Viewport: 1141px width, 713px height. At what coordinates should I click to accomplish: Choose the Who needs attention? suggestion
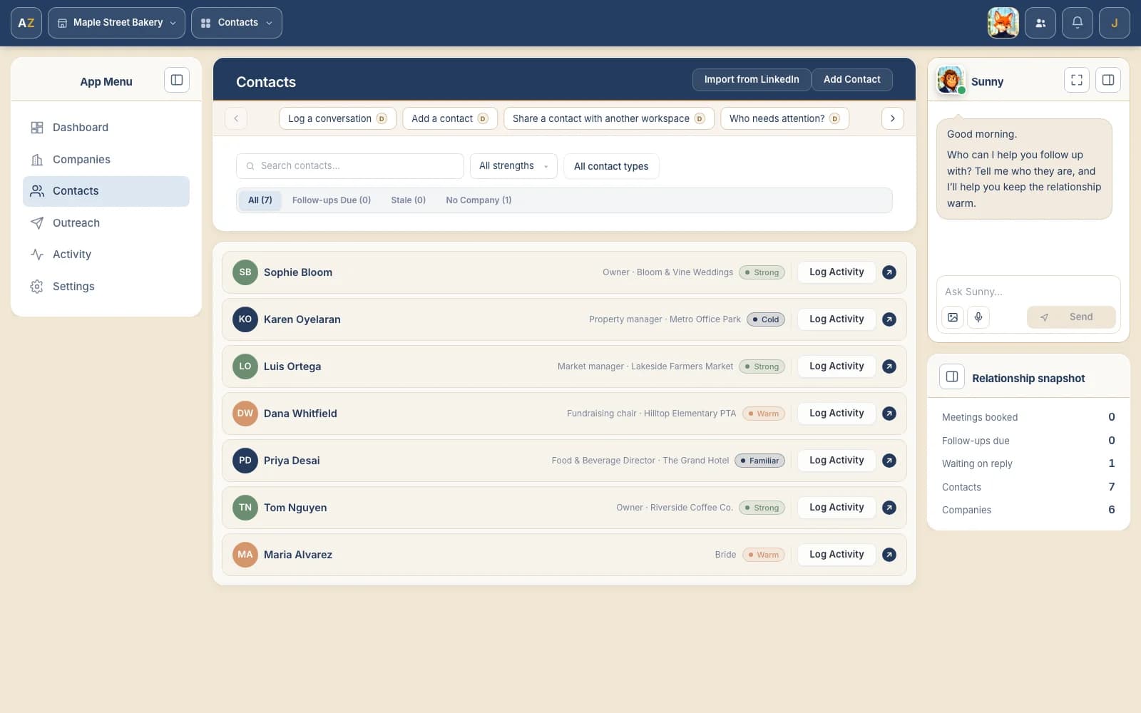click(x=784, y=118)
